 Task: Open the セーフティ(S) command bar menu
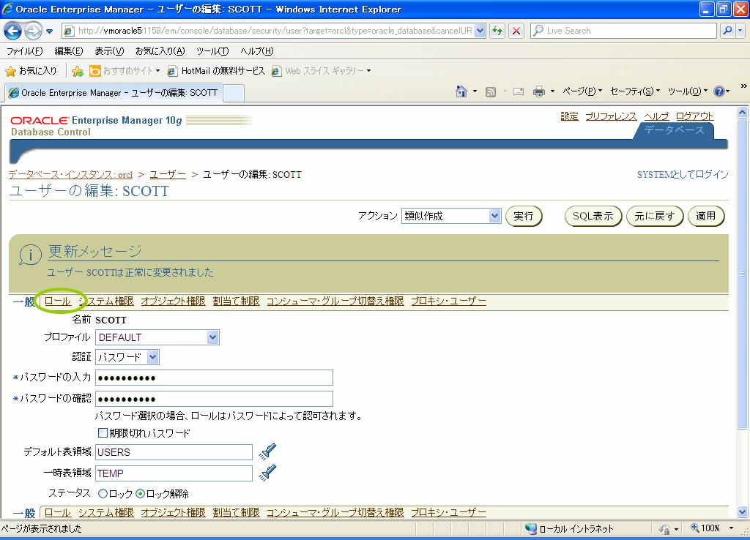tap(635, 91)
